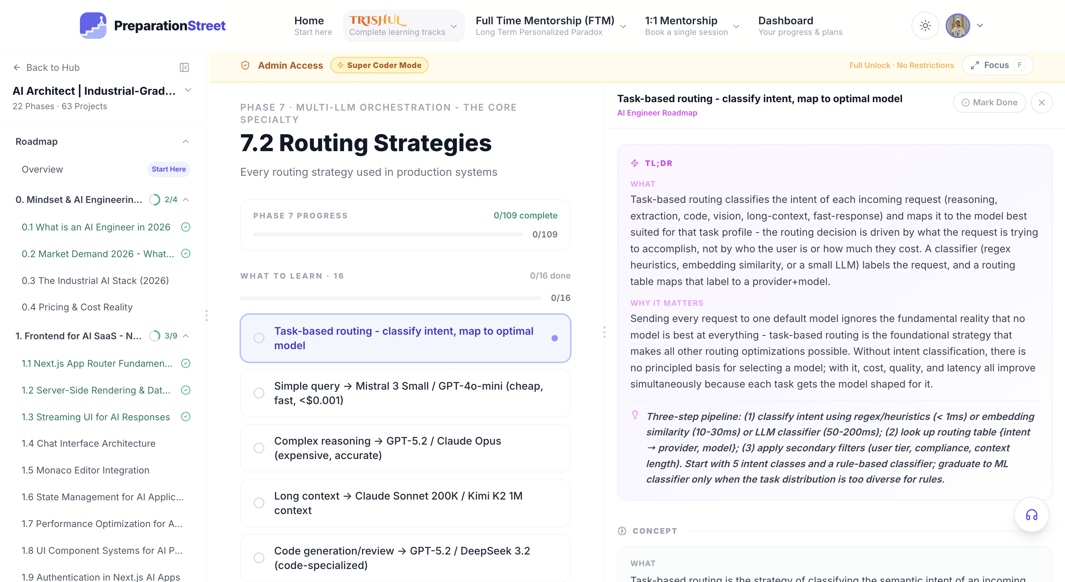Open the Full Time Mentorship dropdown arrow
The image size is (1065, 582).
[623, 26]
